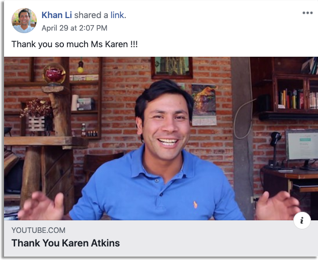Open Khan Li's circular profile picture
Viewport: 318px width, 260px height.
[24, 21]
